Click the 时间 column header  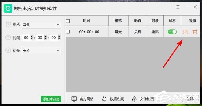pyautogui.click(x=87, y=21)
